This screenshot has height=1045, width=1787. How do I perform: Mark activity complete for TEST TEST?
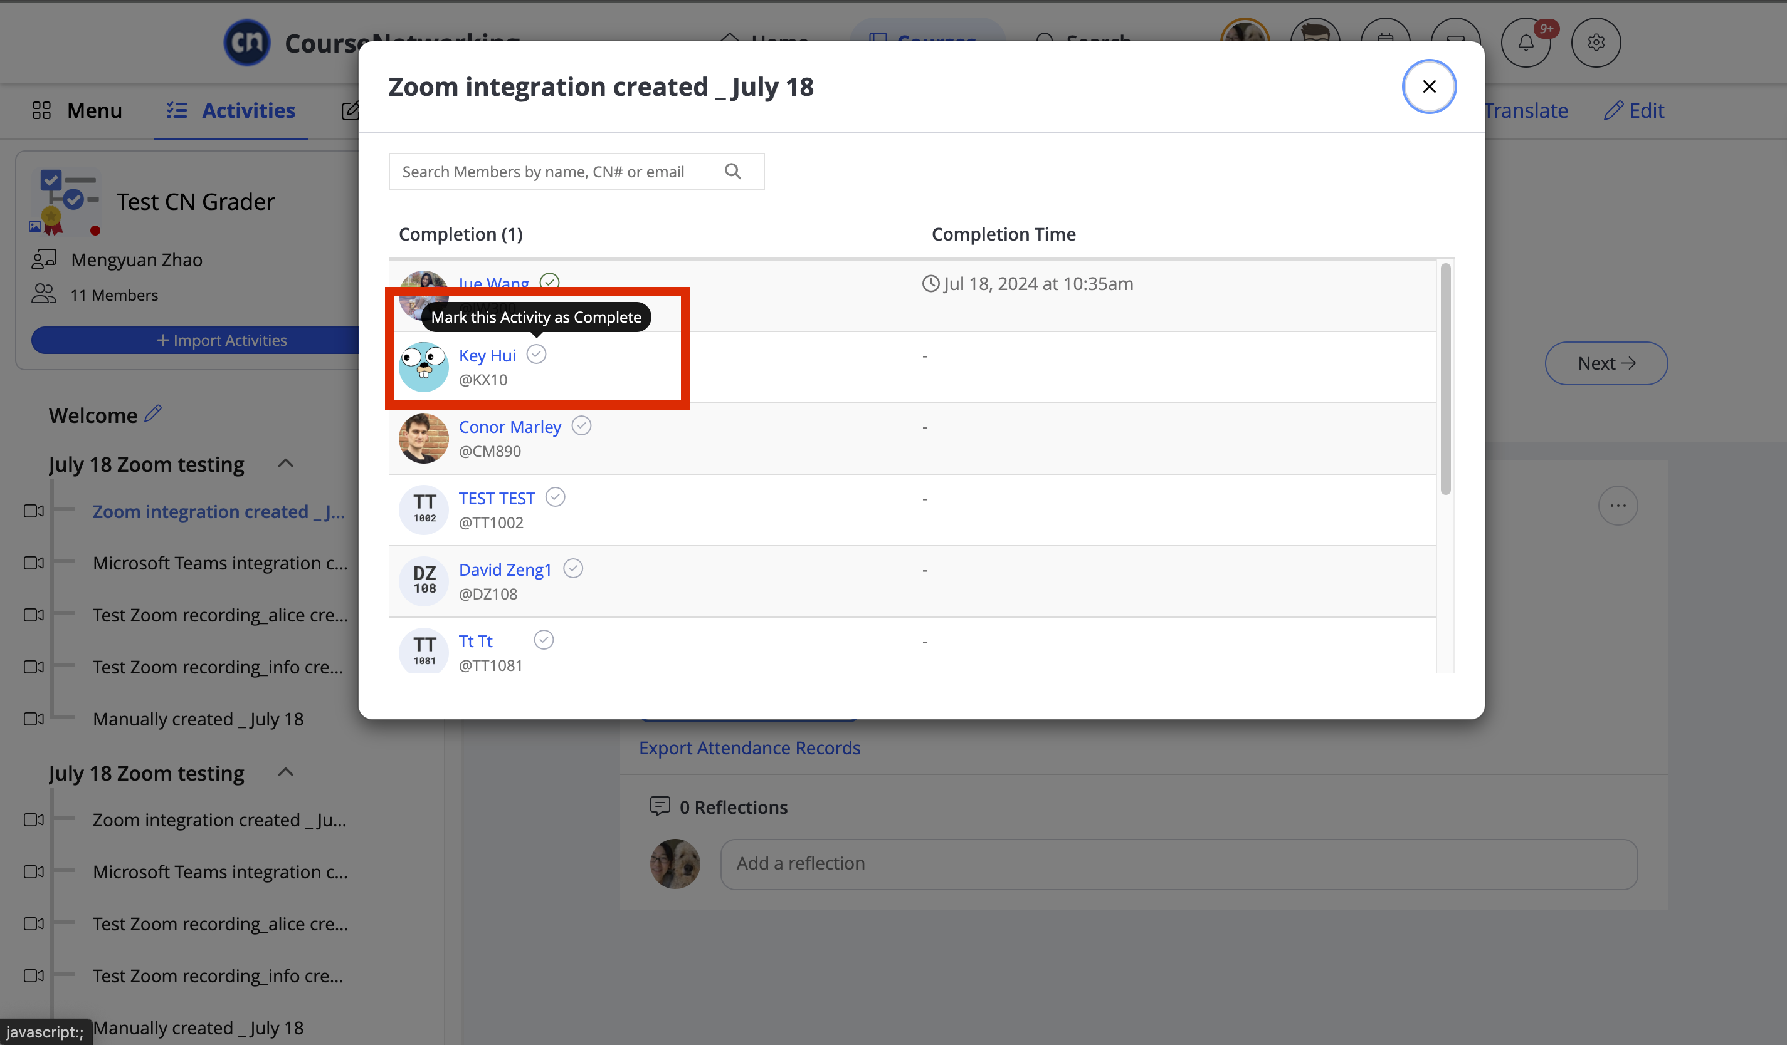[x=556, y=497]
